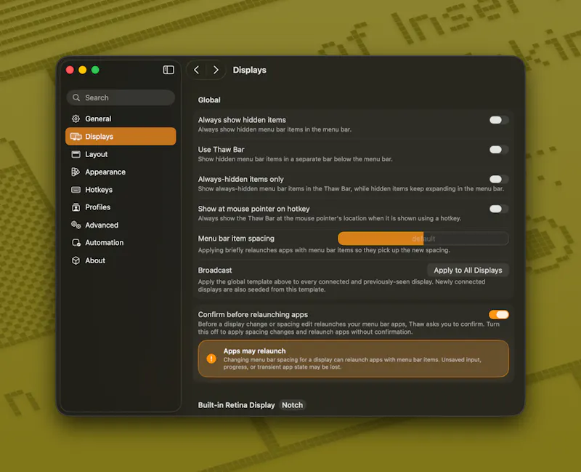
Task: Click the orange warning exclamation icon
Action: (211, 359)
